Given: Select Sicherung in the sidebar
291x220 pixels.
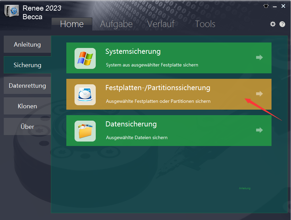Looking at the screenshot, I should tap(27, 65).
